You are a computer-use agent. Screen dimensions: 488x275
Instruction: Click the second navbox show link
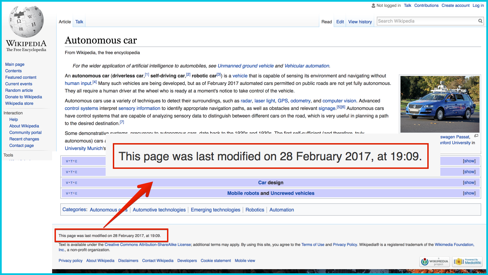(469, 172)
